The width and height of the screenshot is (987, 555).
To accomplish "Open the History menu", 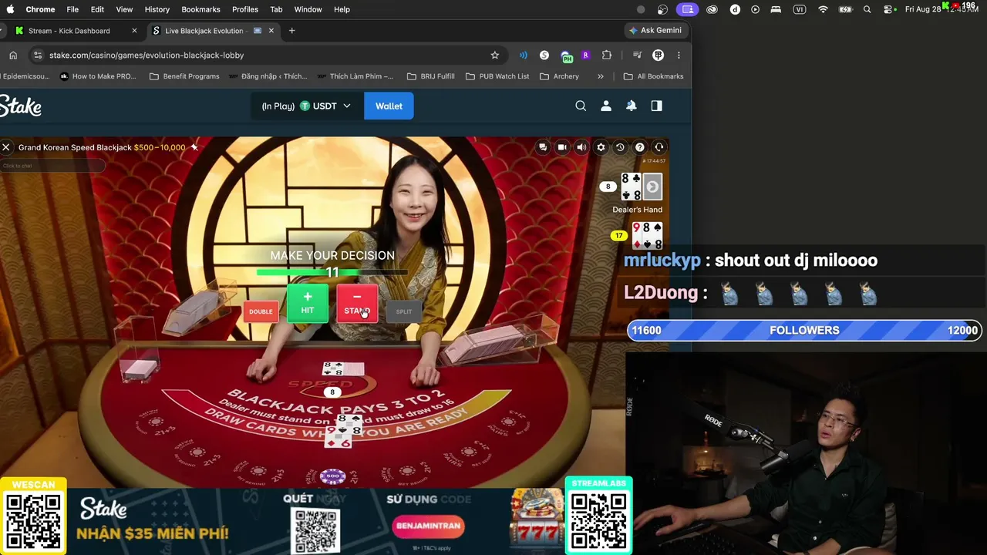I will (x=157, y=9).
